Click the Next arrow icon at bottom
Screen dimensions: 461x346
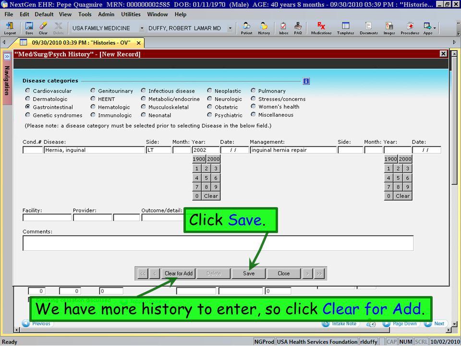(428, 323)
